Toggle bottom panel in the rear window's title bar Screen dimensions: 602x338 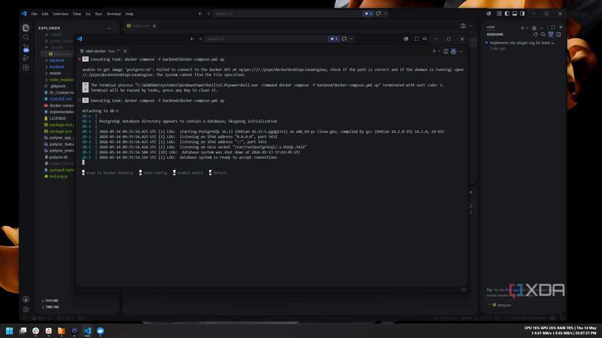pyautogui.click(x=515, y=13)
